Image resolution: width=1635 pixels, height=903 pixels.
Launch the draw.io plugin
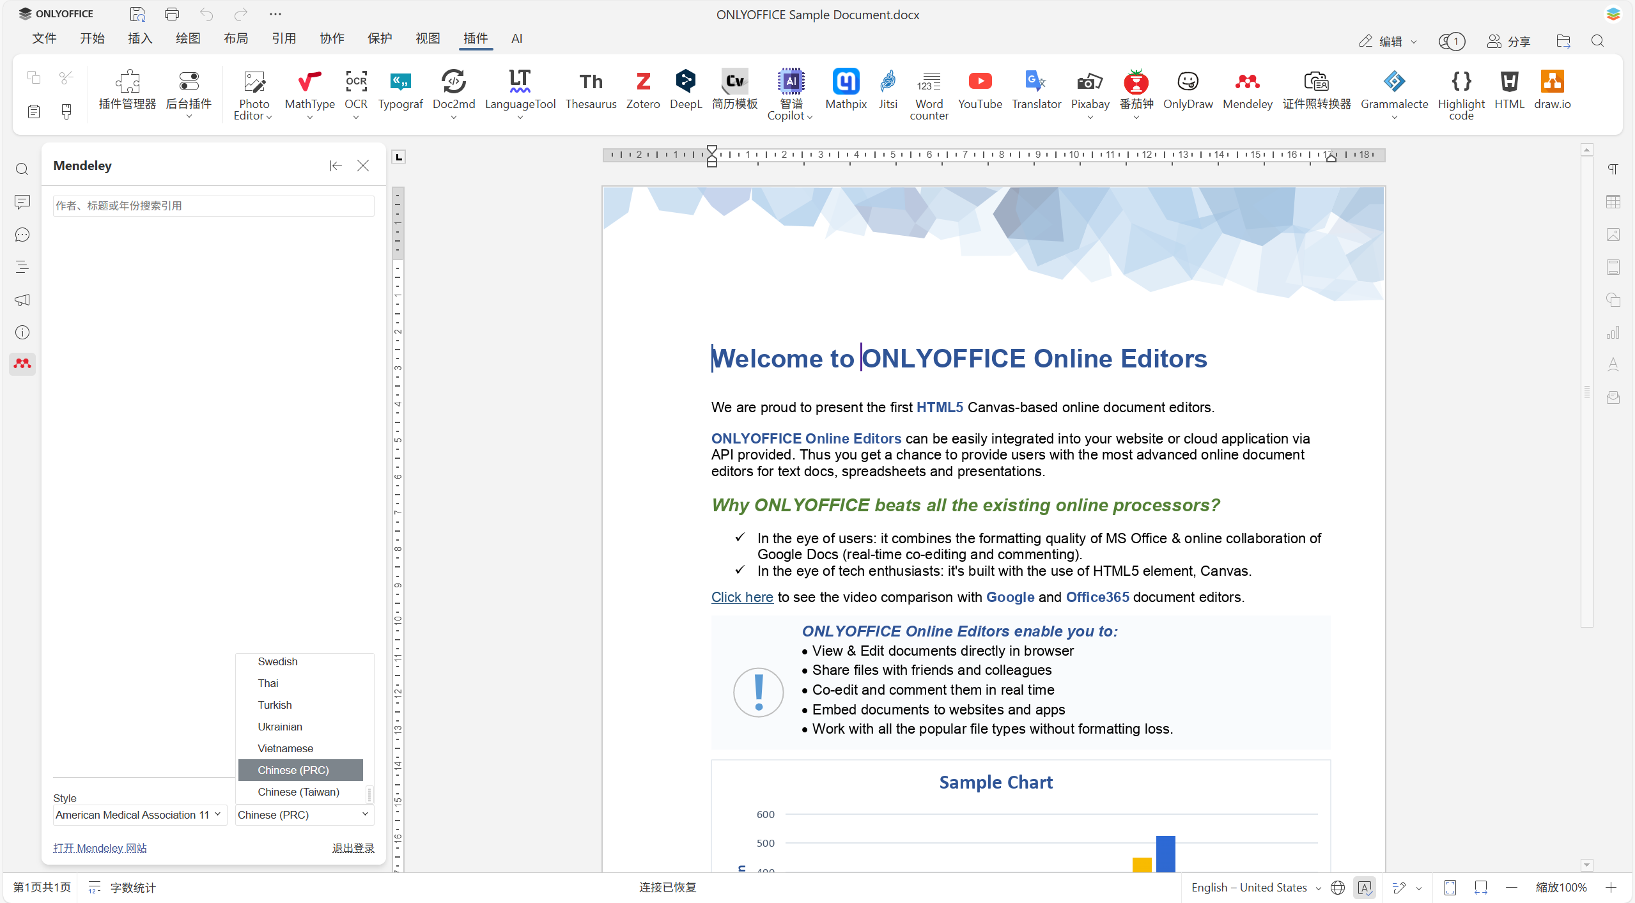pyautogui.click(x=1552, y=89)
